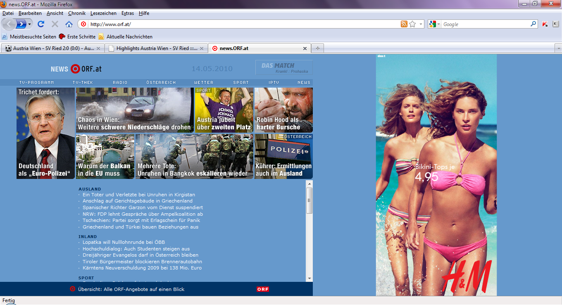This screenshot has height=305, width=562.
Task: Click the page list scroll up arrow
Action: (309, 183)
